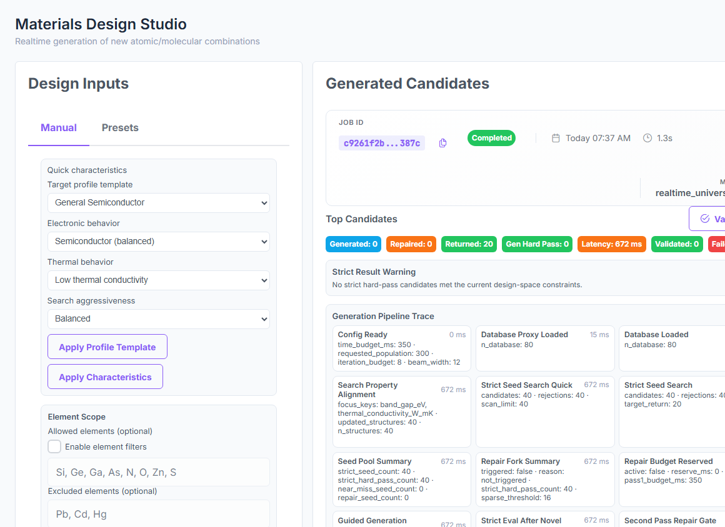Click the Generation Pipeline Trace heading
Screen dimensions: 725x527
383,317
